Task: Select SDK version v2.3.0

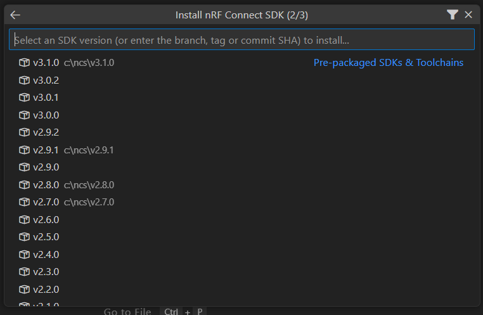Action: [46, 272]
